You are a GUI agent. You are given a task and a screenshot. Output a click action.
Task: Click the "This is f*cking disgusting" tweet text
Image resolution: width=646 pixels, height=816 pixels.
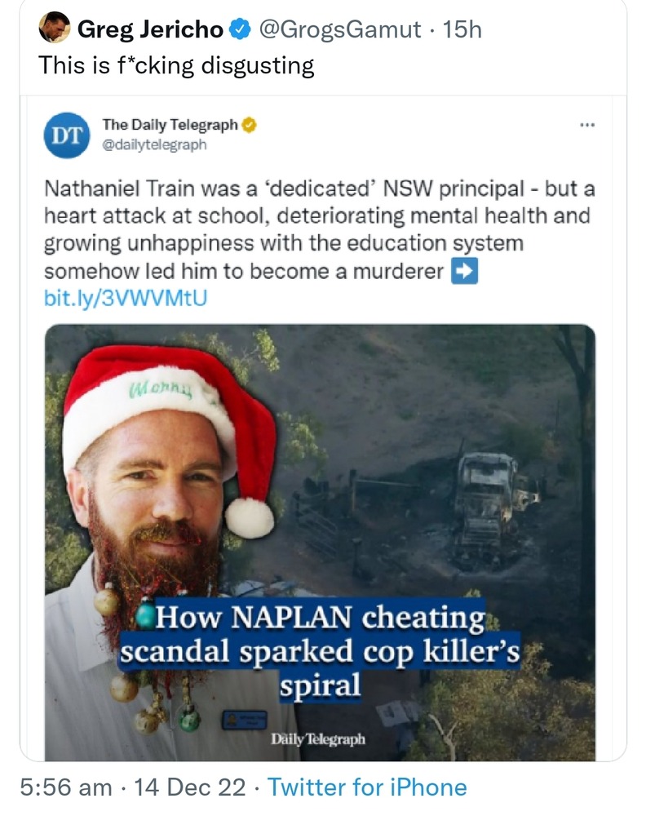(x=176, y=65)
